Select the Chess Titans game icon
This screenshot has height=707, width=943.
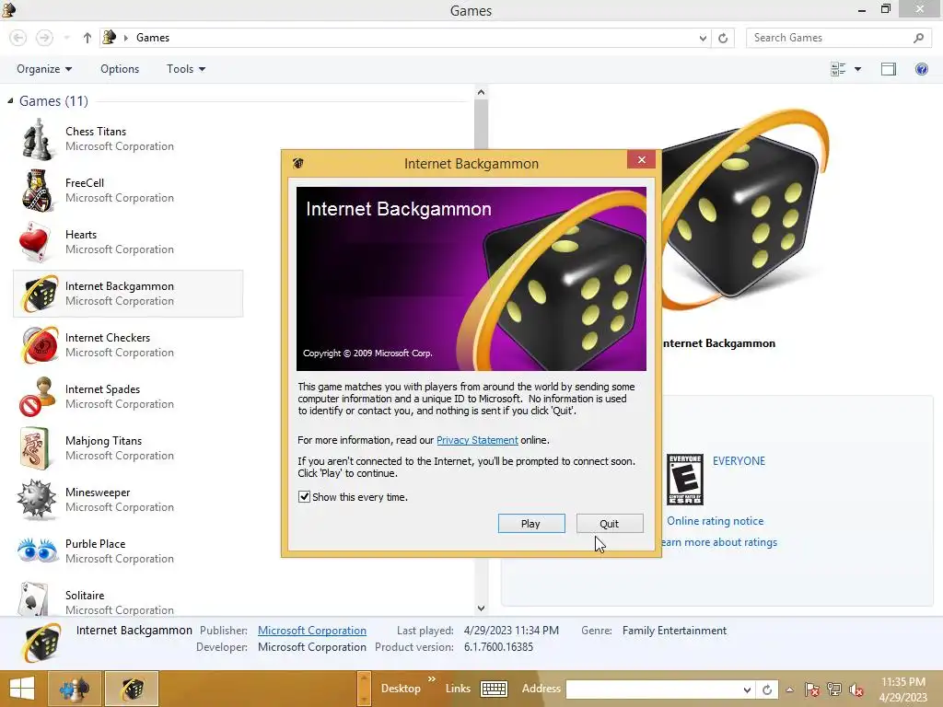pos(37,139)
